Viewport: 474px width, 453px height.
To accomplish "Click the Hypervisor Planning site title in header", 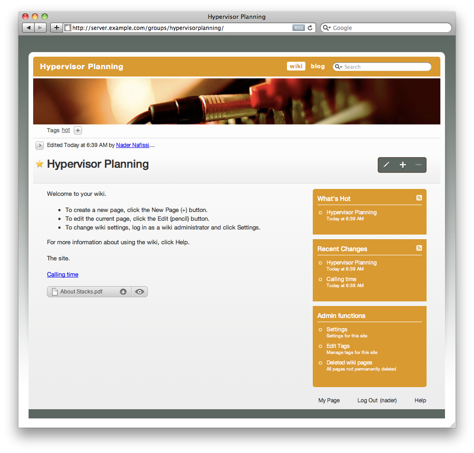I will 82,66.
